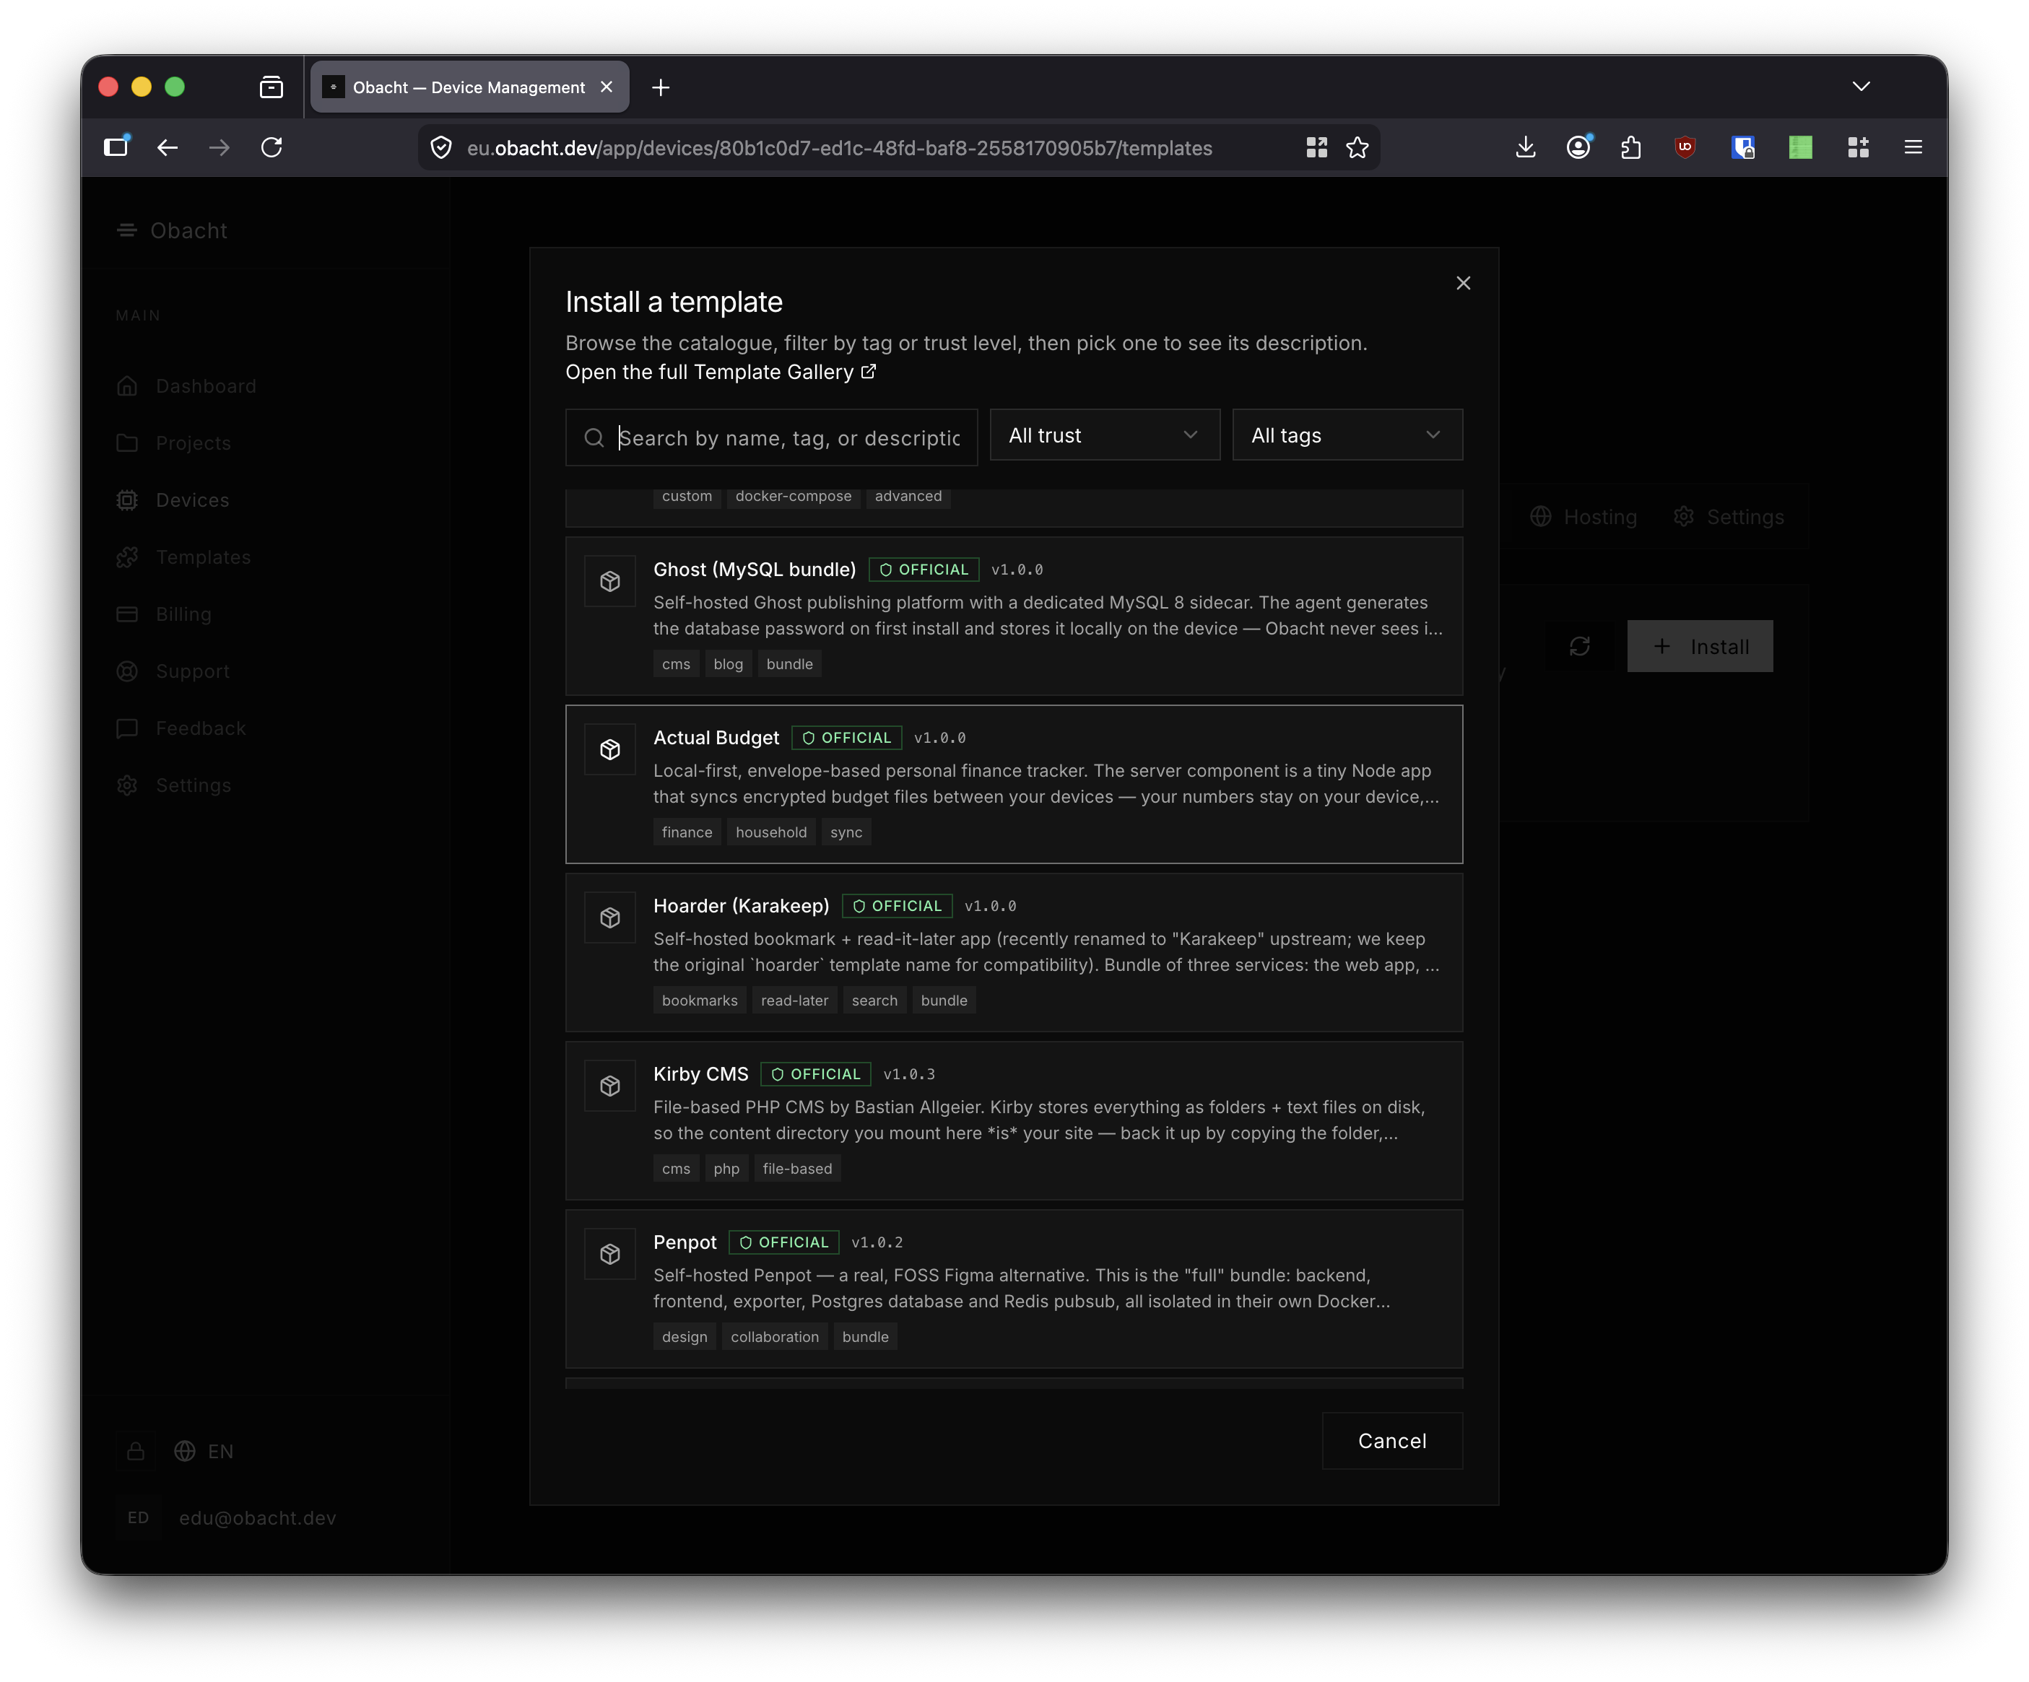Expand the tab list chevron
2029x1682 pixels.
click(x=1861, y=87)
